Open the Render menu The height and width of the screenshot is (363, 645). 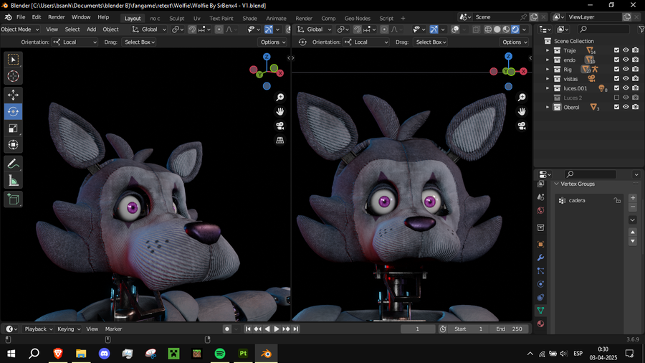tap(57, 17)
